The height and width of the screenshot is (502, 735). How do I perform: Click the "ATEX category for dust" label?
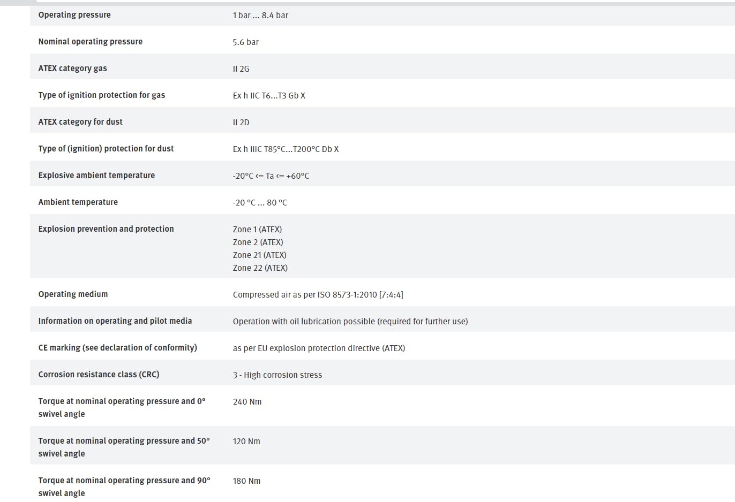(80, 122)
